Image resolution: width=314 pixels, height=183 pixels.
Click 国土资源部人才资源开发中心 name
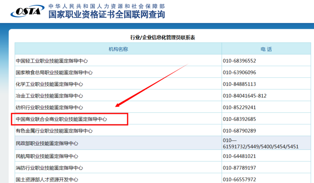(x=47, y=179)
